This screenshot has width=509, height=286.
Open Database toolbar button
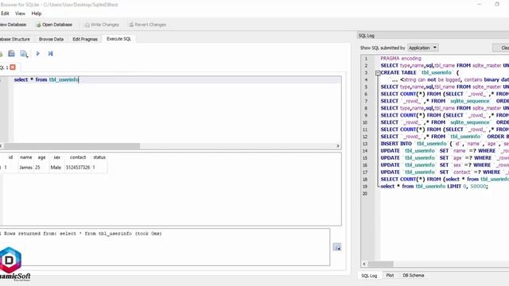coord(54,25)
